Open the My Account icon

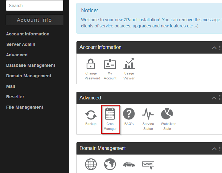pos(110,64)
